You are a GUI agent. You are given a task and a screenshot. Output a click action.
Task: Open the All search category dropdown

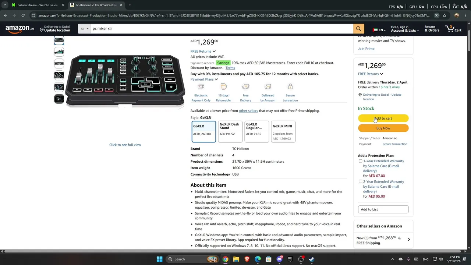point(84,29)
